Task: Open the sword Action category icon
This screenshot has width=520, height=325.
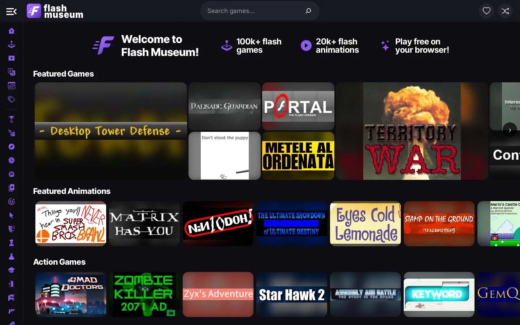Action: (x=12, y=133)
